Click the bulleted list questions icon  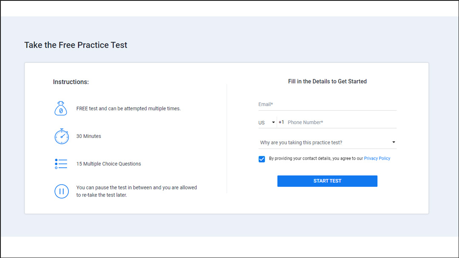coord(61,164)
